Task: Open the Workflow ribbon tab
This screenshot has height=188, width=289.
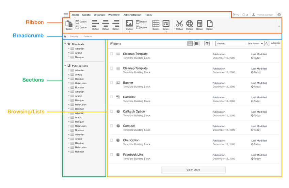Action: [114, 15]
